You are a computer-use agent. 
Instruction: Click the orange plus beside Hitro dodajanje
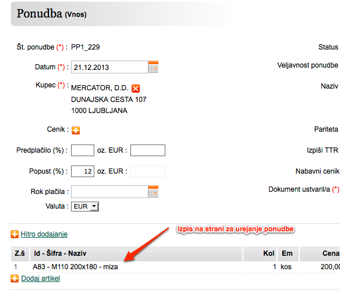15,234
